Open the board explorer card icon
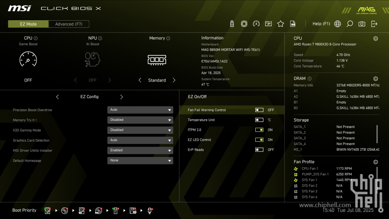The image size is (389, 219). coord(268,24)
